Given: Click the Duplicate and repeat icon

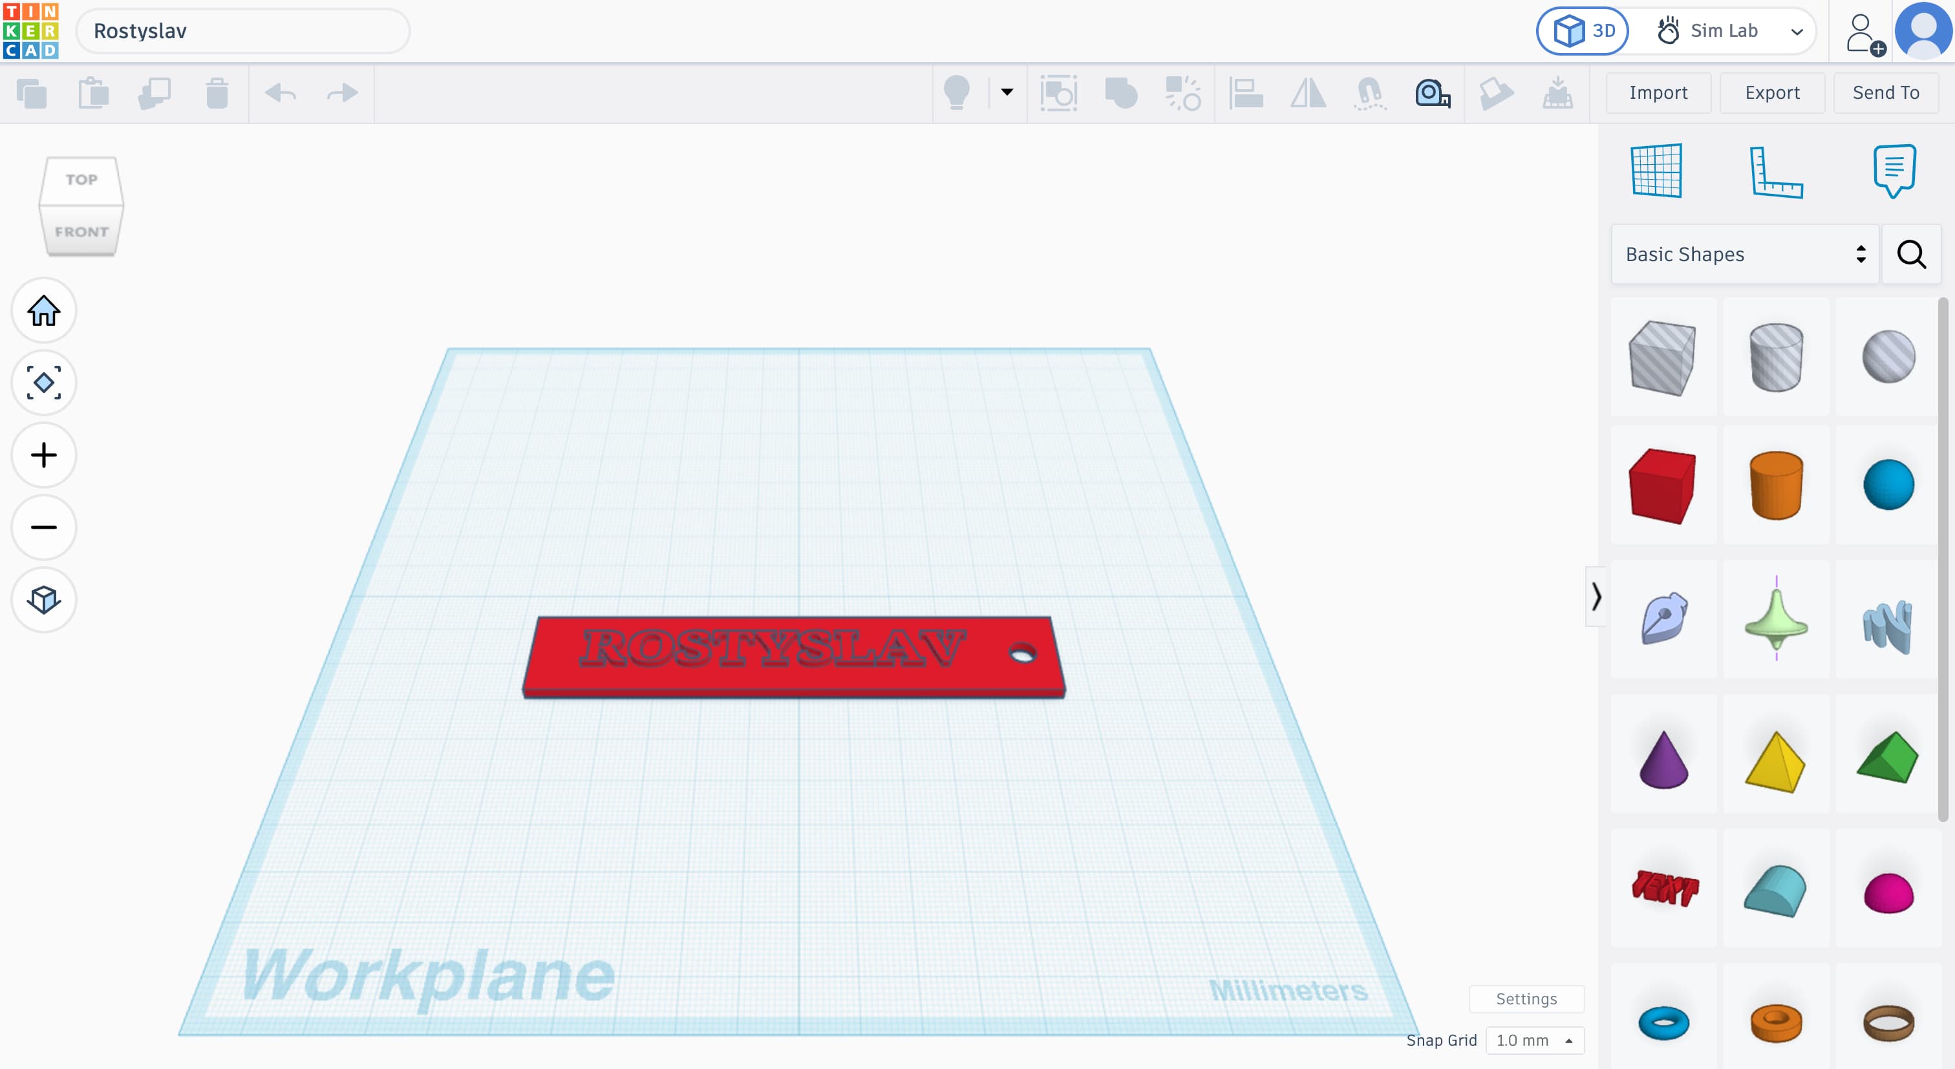Looking at the screenshot, I should [155, 93].
